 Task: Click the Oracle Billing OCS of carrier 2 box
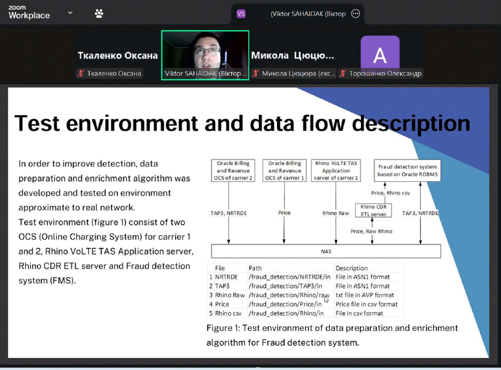tap(233, 171)
